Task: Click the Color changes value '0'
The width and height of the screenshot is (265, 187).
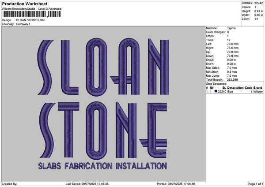Action: coord(228,32)
